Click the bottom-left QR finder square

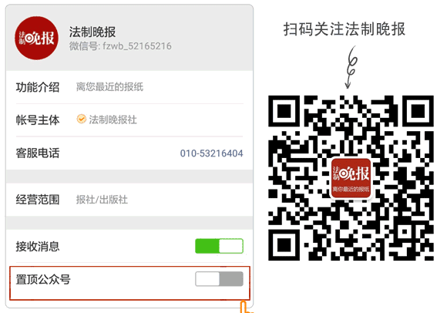pos(284,244)
